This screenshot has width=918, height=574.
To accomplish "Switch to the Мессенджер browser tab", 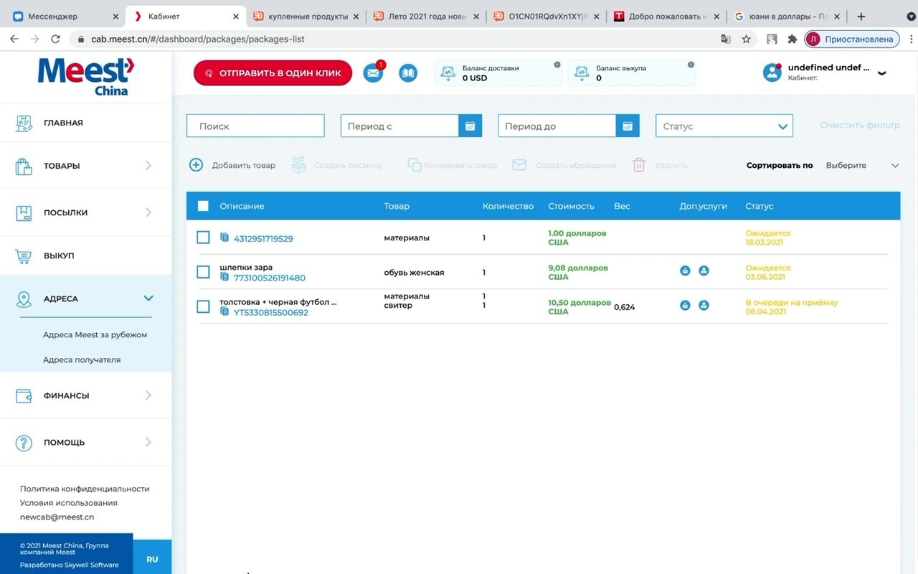I will point(65,16).
